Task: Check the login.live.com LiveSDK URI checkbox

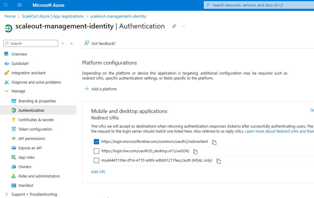Action: pos(96,151)
